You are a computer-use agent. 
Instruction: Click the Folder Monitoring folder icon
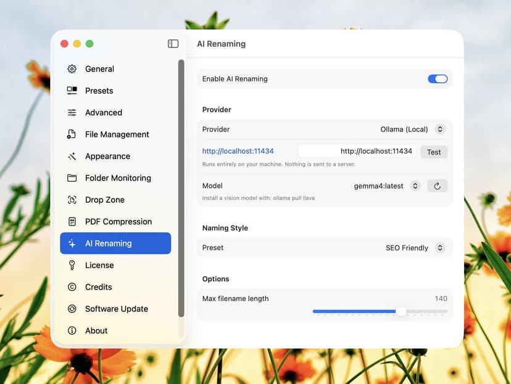coord(72,178)
